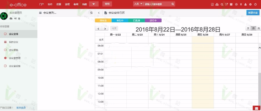Click the lock icon under 系统管理员

(19, 18)
